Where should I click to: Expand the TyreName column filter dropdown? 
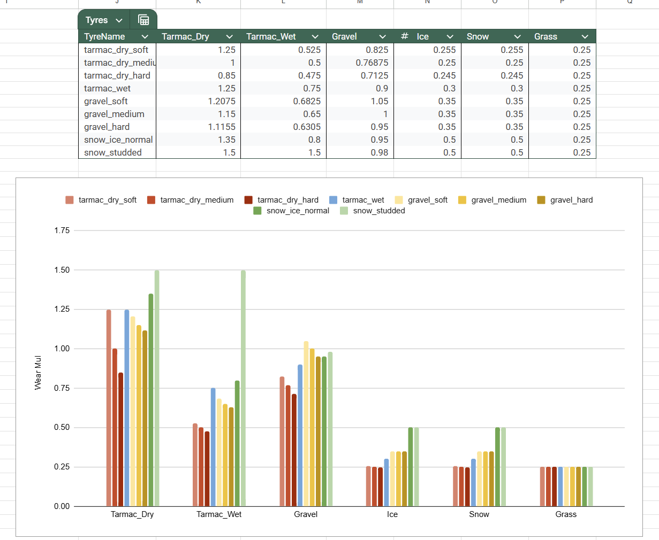coord(145,36)
